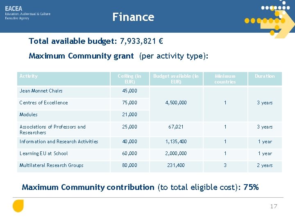
Task: Select minimum countries 3 for Multilateral Research Groups
Action: click(225, 165)
